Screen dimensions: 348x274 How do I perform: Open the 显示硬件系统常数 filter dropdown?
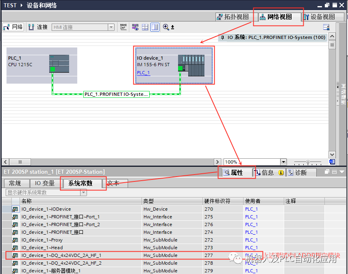[x=84, y=192]
